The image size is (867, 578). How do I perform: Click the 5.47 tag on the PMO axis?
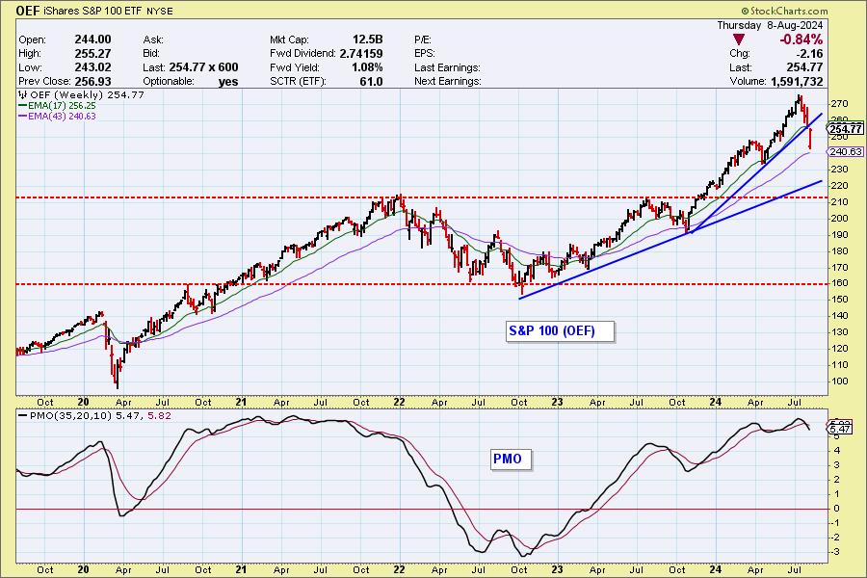click(840, 430)
